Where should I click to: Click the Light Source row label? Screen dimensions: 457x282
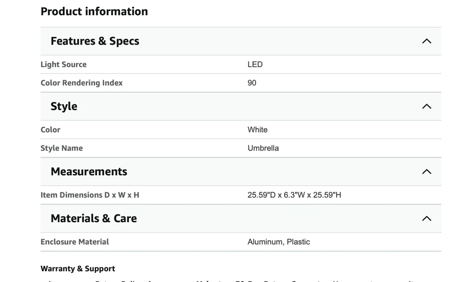pos(63,65)
